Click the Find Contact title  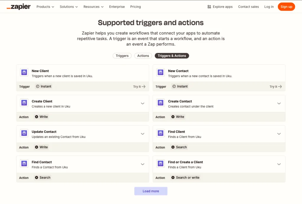tap(42, 162)
